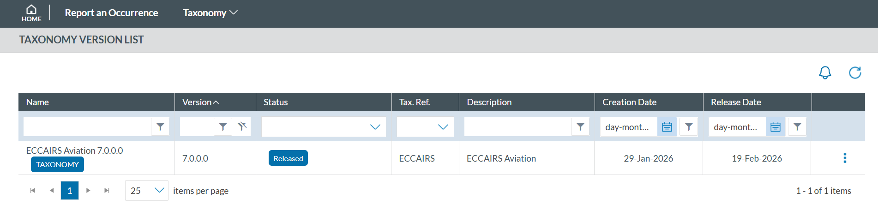Click the Home icon
878x211 pixels.
[x=31, y=13]
